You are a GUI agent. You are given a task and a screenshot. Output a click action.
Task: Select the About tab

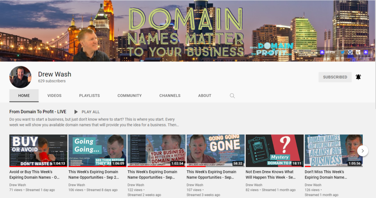[x=205, y=96]
